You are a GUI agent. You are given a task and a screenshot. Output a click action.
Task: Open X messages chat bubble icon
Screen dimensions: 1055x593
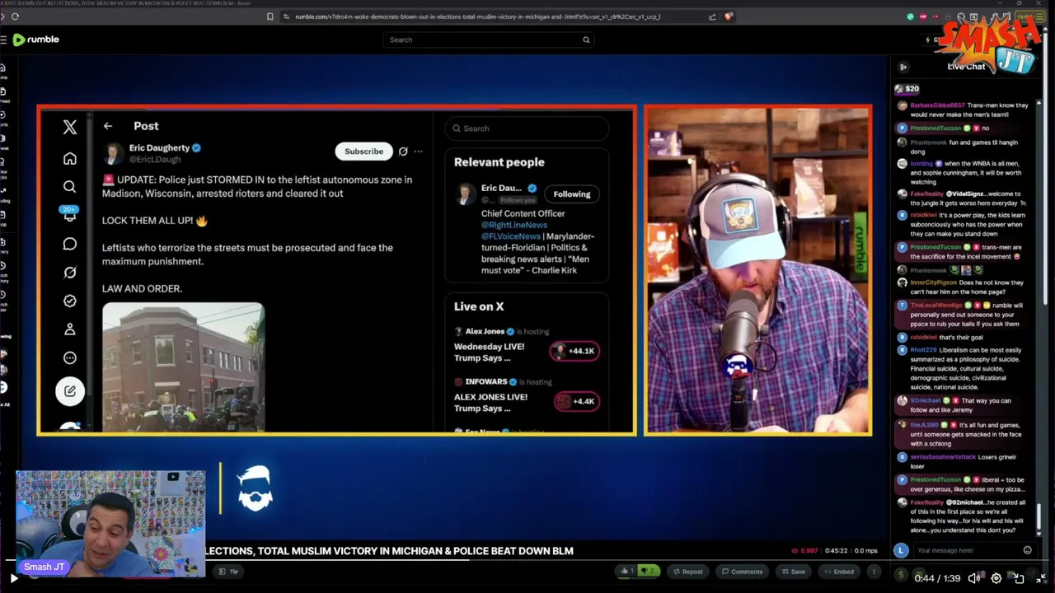[x=70, y=244]
